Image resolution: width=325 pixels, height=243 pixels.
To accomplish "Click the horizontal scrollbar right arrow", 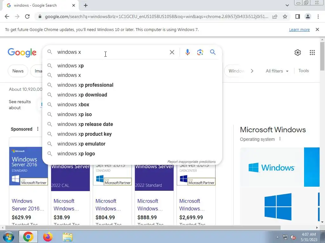I will click(317, 228).
